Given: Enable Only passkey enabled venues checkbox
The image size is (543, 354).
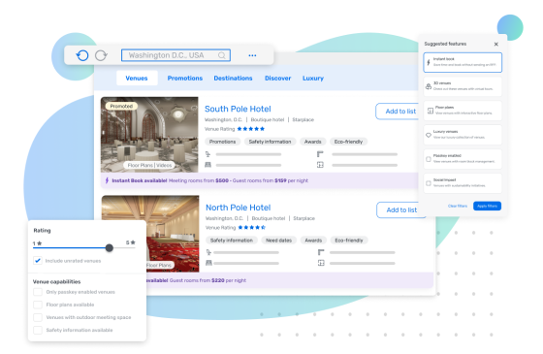Looking at the screenshot, I should click(38, 292).
